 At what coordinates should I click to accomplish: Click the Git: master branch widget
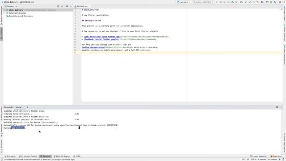pos(272,160)
